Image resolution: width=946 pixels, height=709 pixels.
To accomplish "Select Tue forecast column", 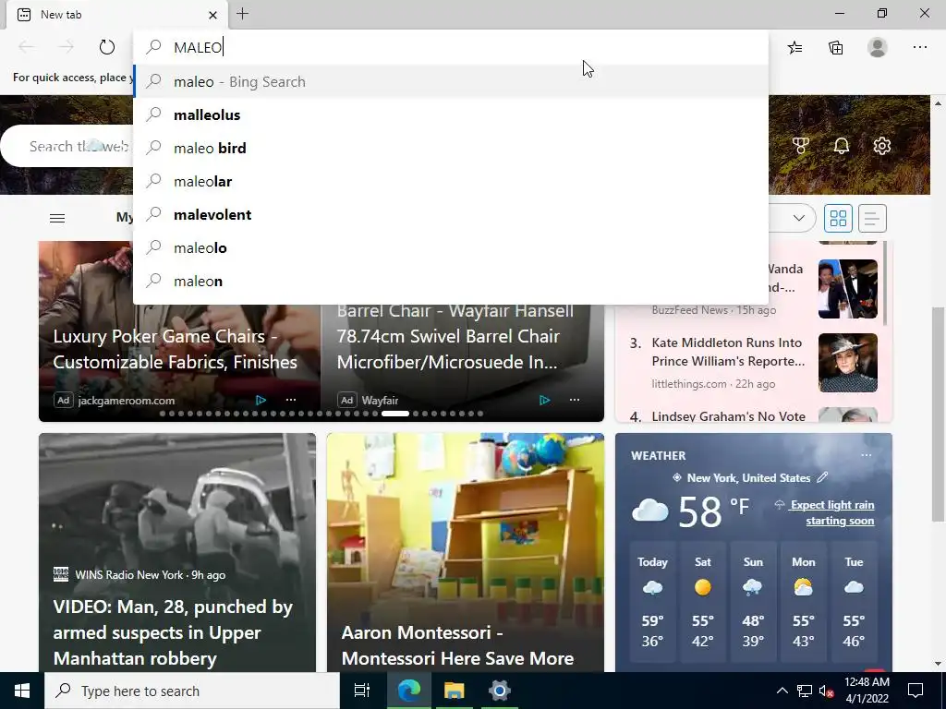I will pos(854,603).
